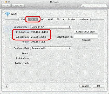Click the IPv4 address 192.168.11.110
This screenshot has width=109, height=94.
(39, 32)
